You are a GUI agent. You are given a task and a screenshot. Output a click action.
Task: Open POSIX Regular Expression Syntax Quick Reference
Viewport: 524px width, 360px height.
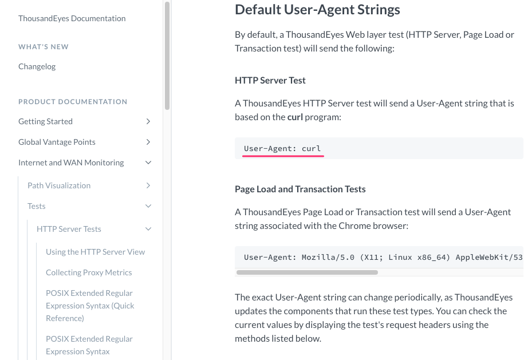point(90,306)
